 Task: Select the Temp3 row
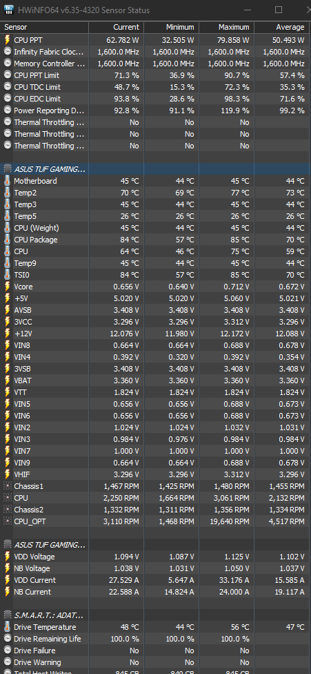click(x=155, y=204)
